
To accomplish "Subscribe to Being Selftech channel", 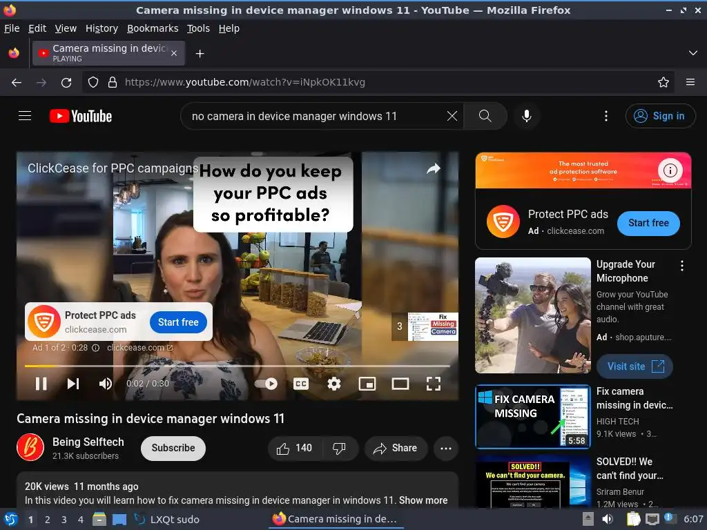I will click(x=173, y=448).
